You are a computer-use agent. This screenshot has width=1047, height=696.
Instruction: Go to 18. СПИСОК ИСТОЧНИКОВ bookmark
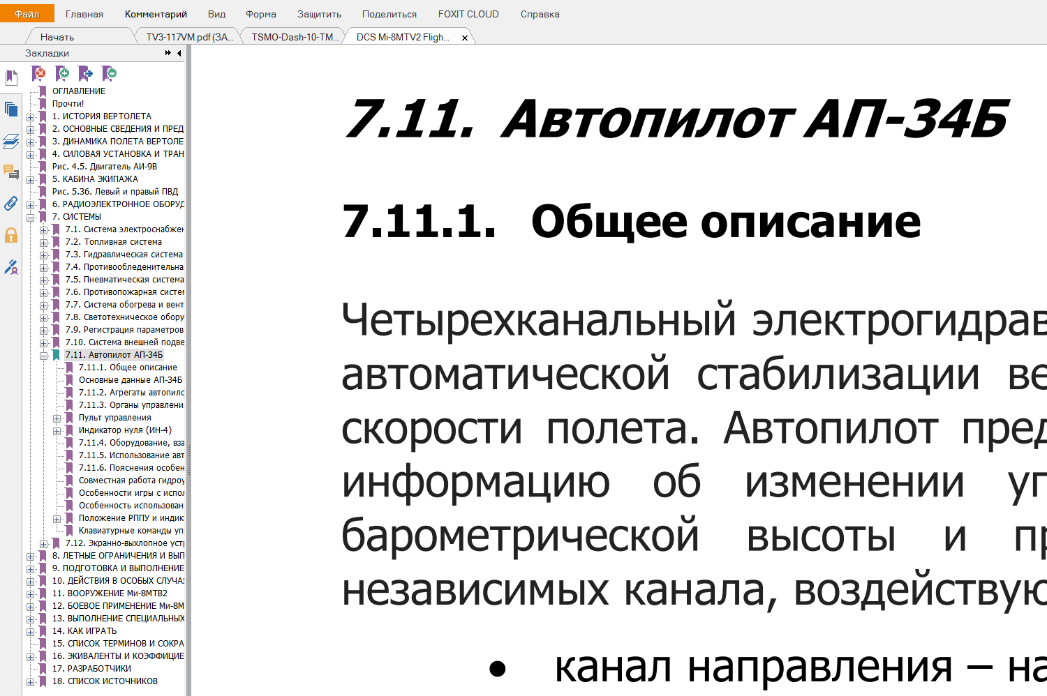click(105, 681)
